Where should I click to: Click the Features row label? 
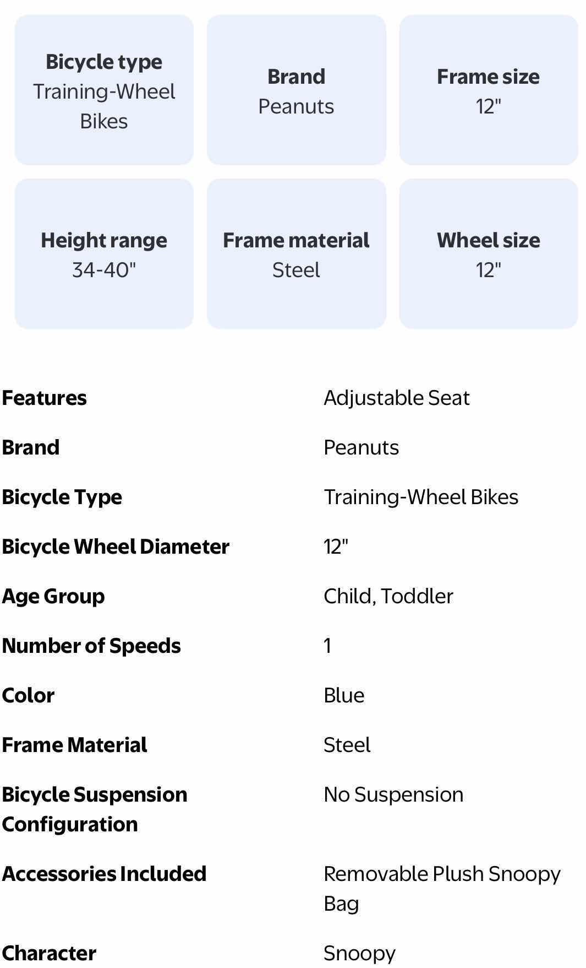pyautogui.click(x=45, y=398)
